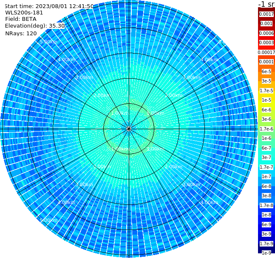Click the 1.7e-9 colorbar tick label
275x258 pixels.
pyautogui.click(x=266, y=244)
